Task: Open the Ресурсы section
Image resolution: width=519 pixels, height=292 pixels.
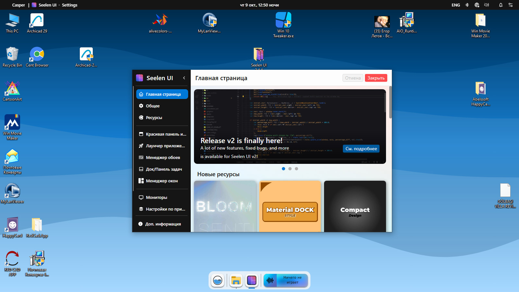Action: click(162, 117)
